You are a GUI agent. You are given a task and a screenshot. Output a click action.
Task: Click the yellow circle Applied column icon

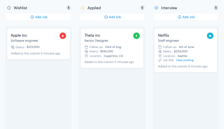point(83,8)
